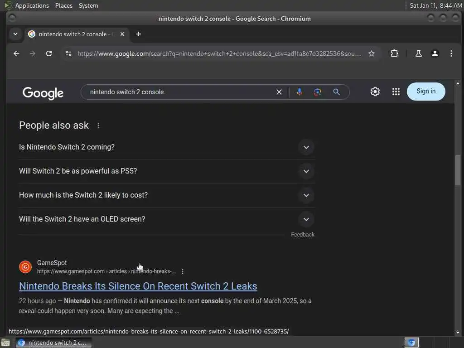The image size is (464, 348).
Task: Open Google quick settings gear
Action: 375,92
